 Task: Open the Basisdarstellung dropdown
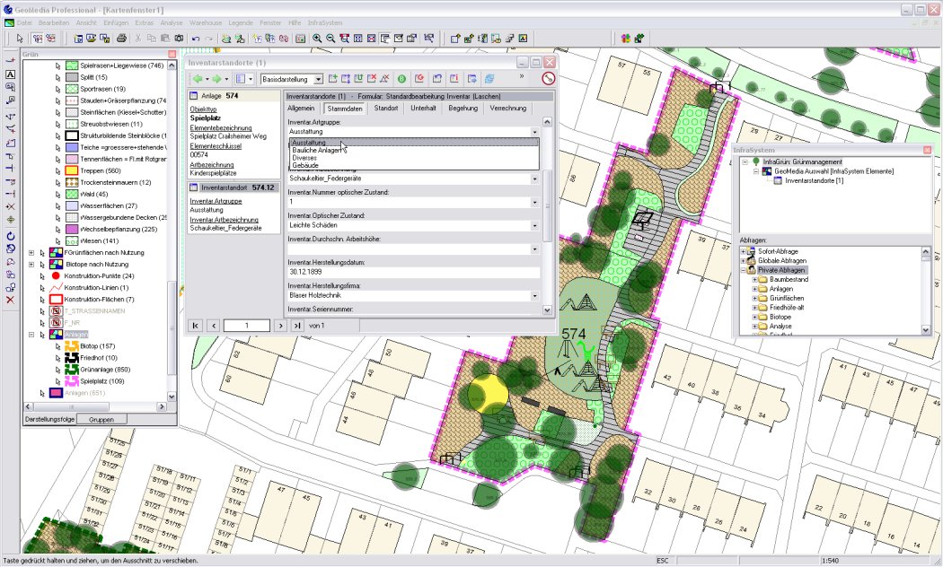(318, 80)
